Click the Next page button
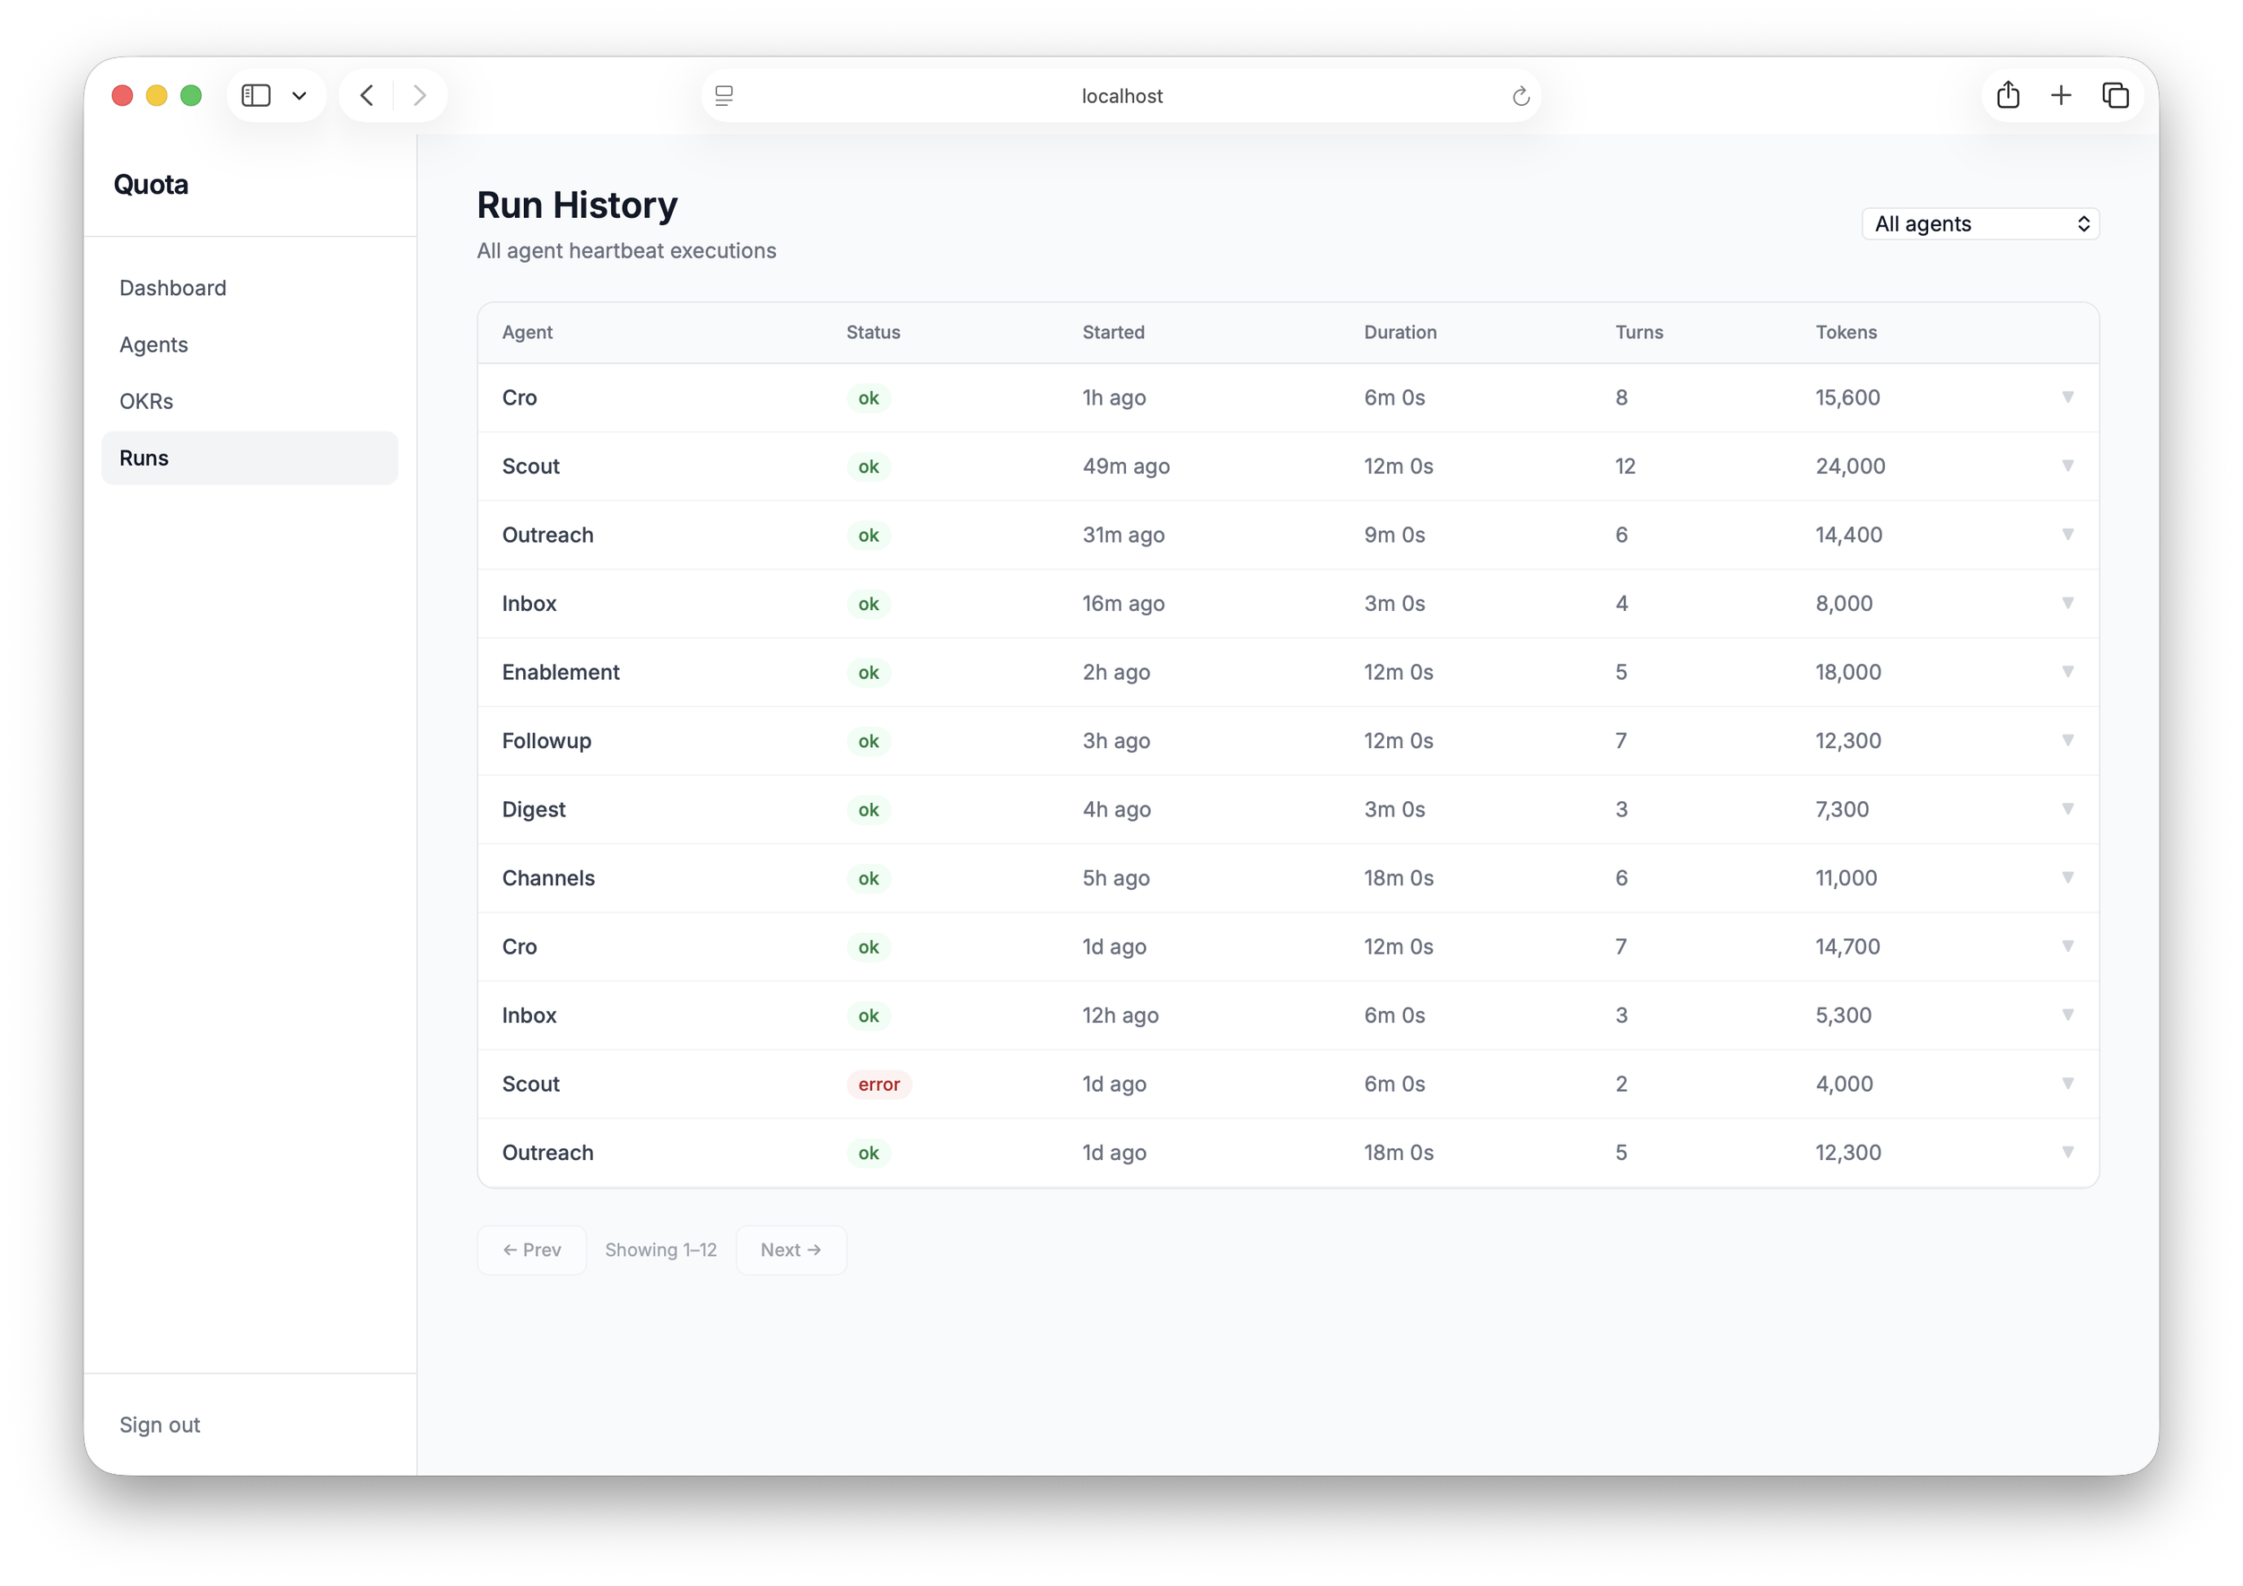The image size is (2243, 1586). [x=790, y=1250]
